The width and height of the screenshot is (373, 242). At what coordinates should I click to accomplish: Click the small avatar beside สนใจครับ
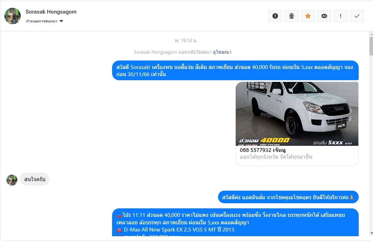pyautogui.click(x=12, y=180)
